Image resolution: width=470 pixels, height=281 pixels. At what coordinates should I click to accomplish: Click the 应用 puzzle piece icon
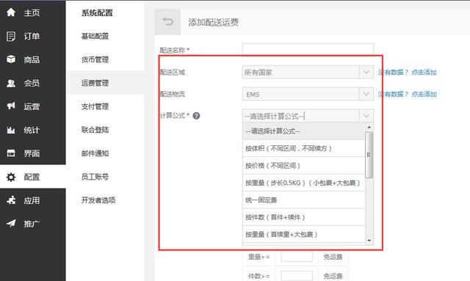click(x=11, y=200)
